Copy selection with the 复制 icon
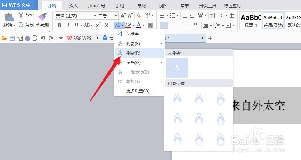This screenshot has height=160, width=301. [x=21, y=25]
